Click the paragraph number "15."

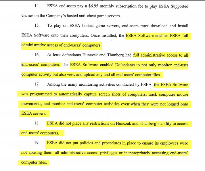click(x=37, y=25)
